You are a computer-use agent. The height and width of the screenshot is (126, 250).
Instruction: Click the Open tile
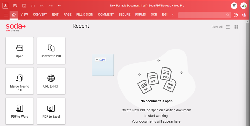click(19, 51)
